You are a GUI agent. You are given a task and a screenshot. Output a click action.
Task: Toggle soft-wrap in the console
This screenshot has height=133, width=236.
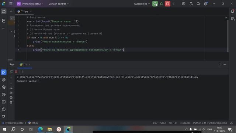[11, 88]
